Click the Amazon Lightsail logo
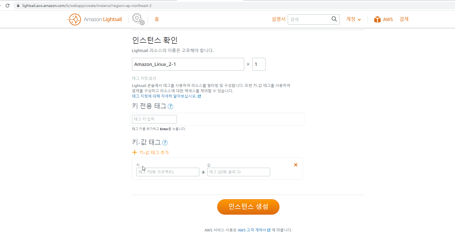 [95, 19]
